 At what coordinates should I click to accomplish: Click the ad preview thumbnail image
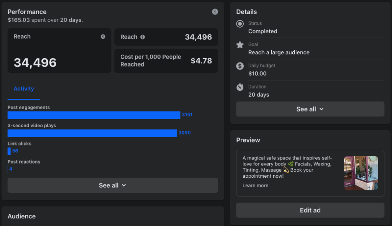[361, 173]
